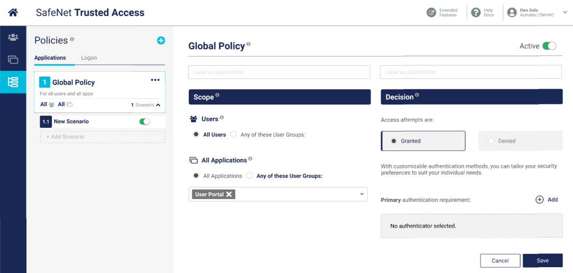
Task: Select the Global Policy card title
Action: click(73, 82)
